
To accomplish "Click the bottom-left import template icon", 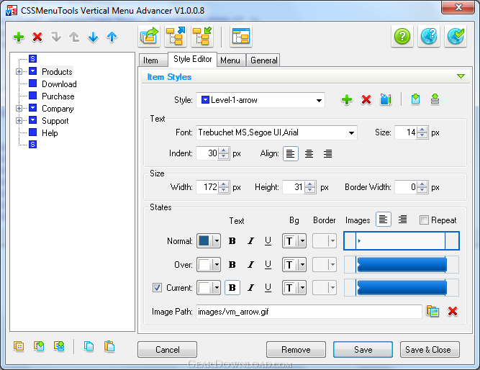I will (39, 346).
